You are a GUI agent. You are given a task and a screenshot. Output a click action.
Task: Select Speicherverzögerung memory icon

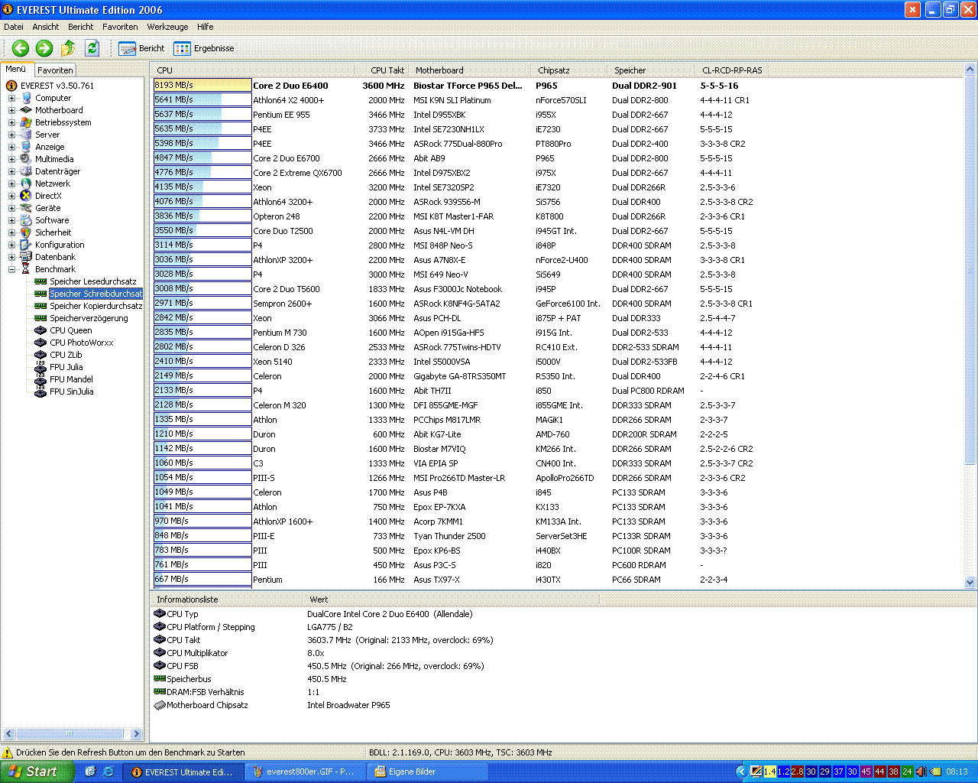[40, 318]
